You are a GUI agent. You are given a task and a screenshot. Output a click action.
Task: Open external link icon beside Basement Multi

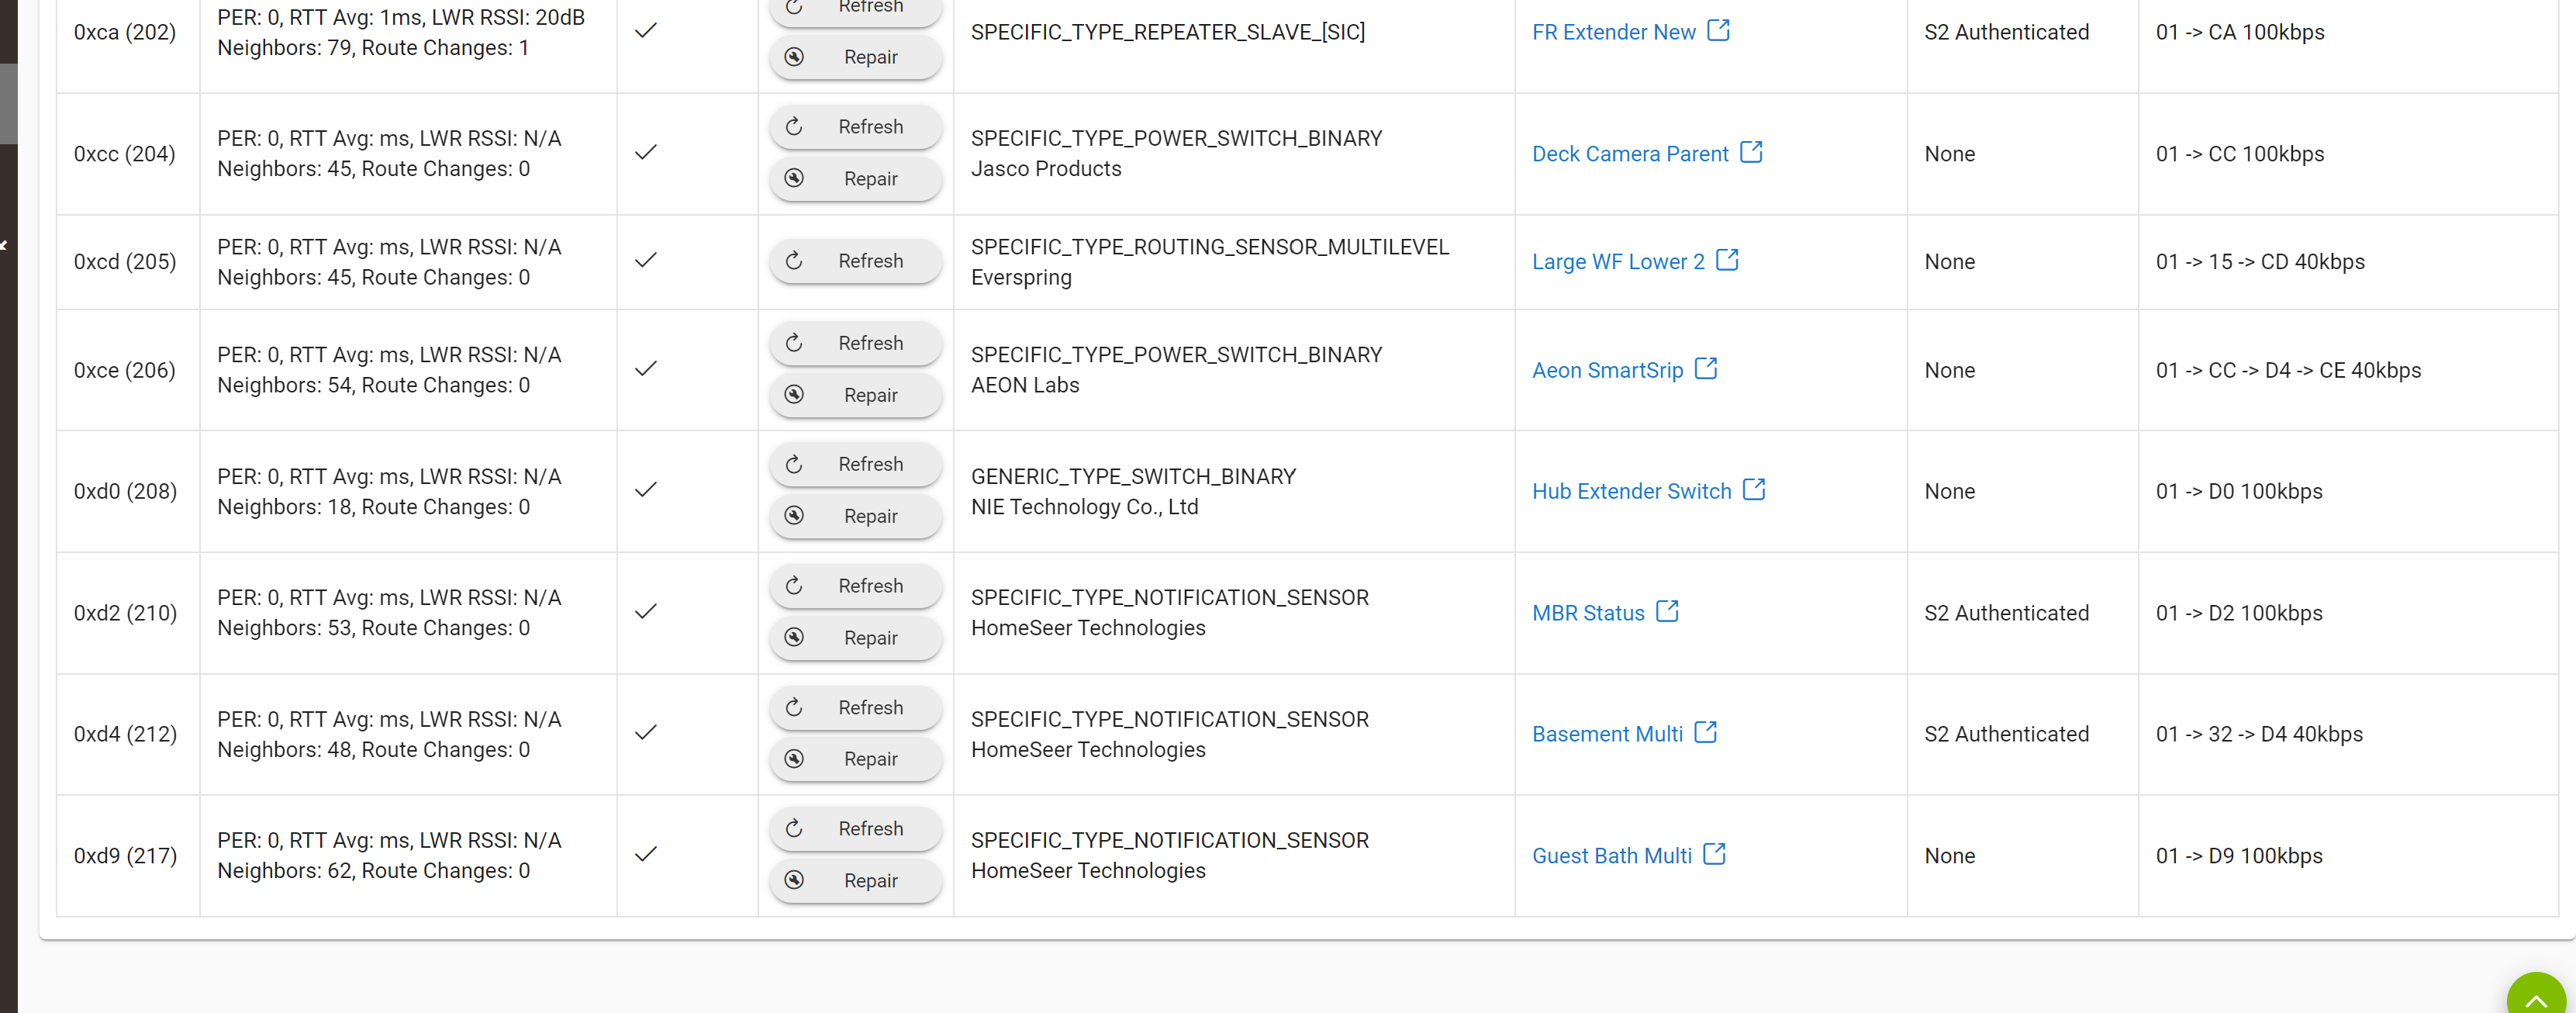(1706, 732)
